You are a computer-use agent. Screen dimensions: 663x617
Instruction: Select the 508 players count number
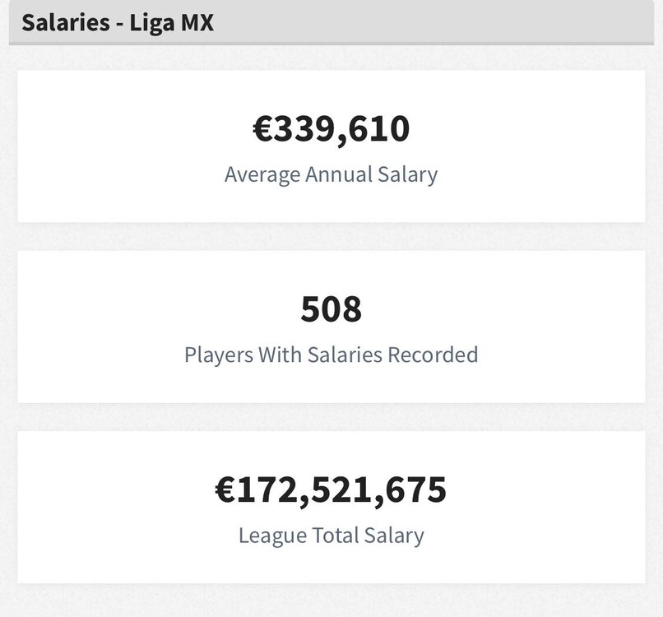pyautogui.click(x=331, y=309)
